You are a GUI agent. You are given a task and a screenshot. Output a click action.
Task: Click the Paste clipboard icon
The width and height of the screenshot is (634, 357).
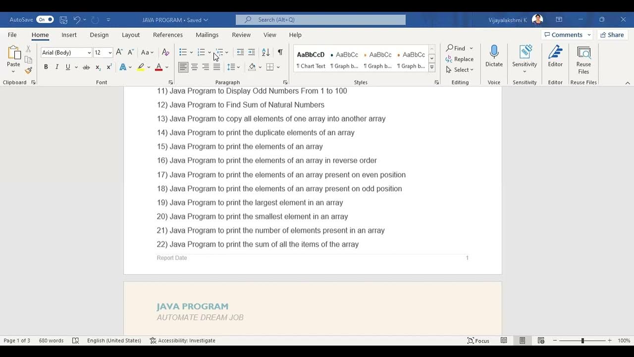(x=13, y=53)
